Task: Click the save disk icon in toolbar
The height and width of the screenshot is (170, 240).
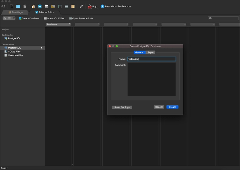Action: click(25, 6)
